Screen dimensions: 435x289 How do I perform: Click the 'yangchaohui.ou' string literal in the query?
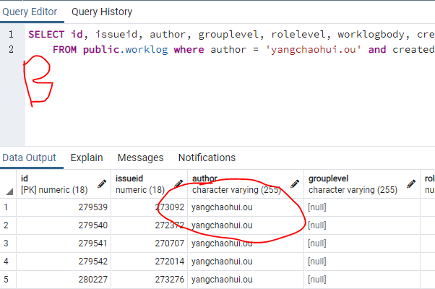[x=313, y=50]
